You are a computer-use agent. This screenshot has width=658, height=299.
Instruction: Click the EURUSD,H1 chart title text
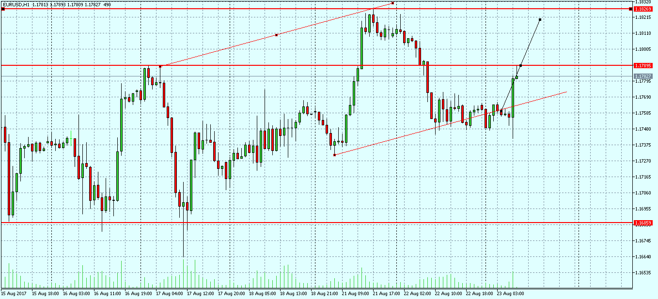click(x=16, y=4)
